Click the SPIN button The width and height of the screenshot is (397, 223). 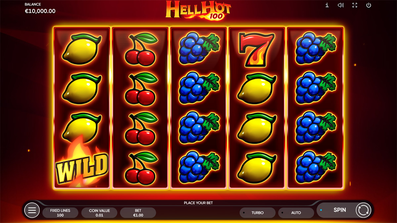339,210
